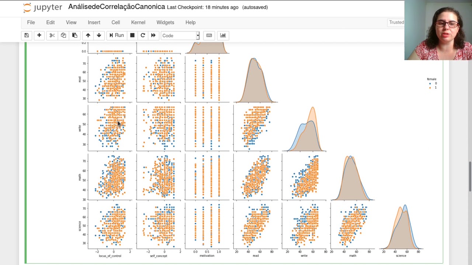This screenshot has width=472, height=265.
Task: Open the Cell menu
Action: point(116,22)
